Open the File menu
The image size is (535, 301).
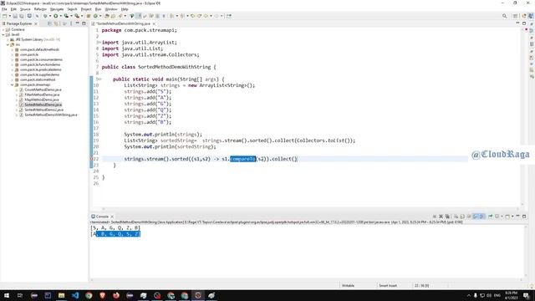pyautogui.click(x=4, y=9)
